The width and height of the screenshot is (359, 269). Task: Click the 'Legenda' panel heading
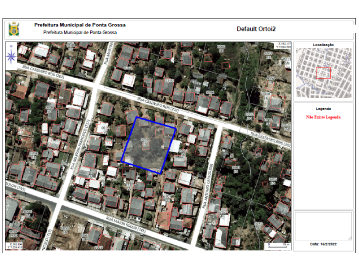(x=323, y=108)
